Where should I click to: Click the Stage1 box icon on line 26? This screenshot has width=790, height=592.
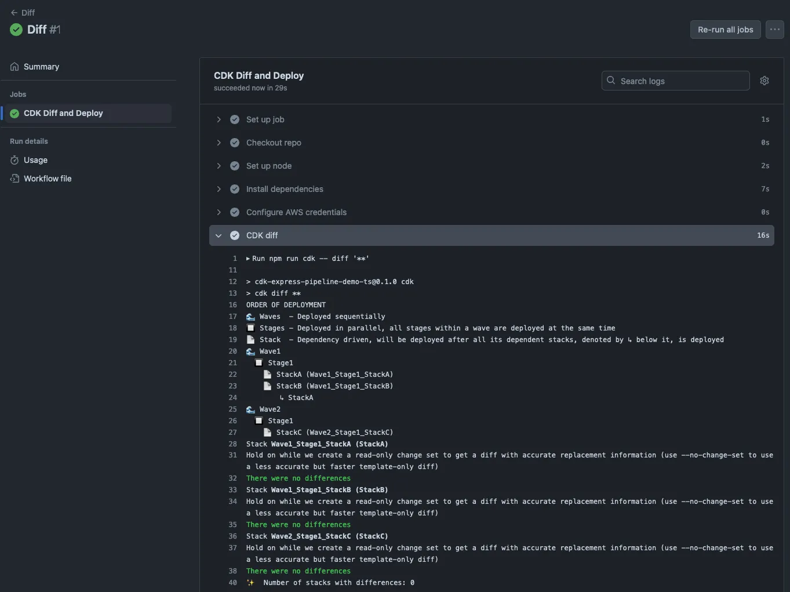259,421
